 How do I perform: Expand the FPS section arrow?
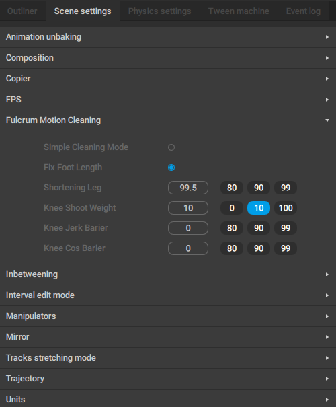tap(327, 100)
